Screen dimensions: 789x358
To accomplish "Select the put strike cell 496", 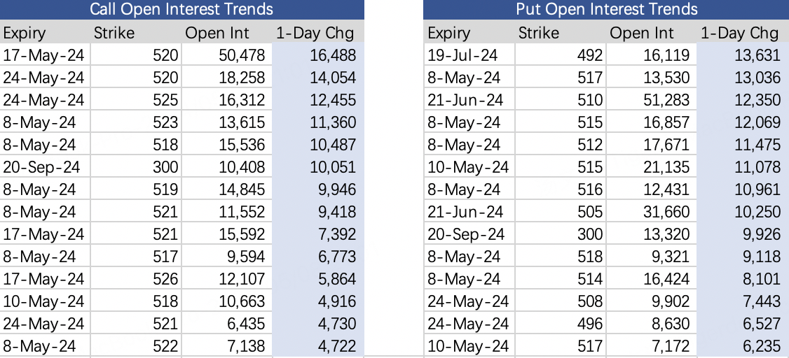I will pos(561,324).
